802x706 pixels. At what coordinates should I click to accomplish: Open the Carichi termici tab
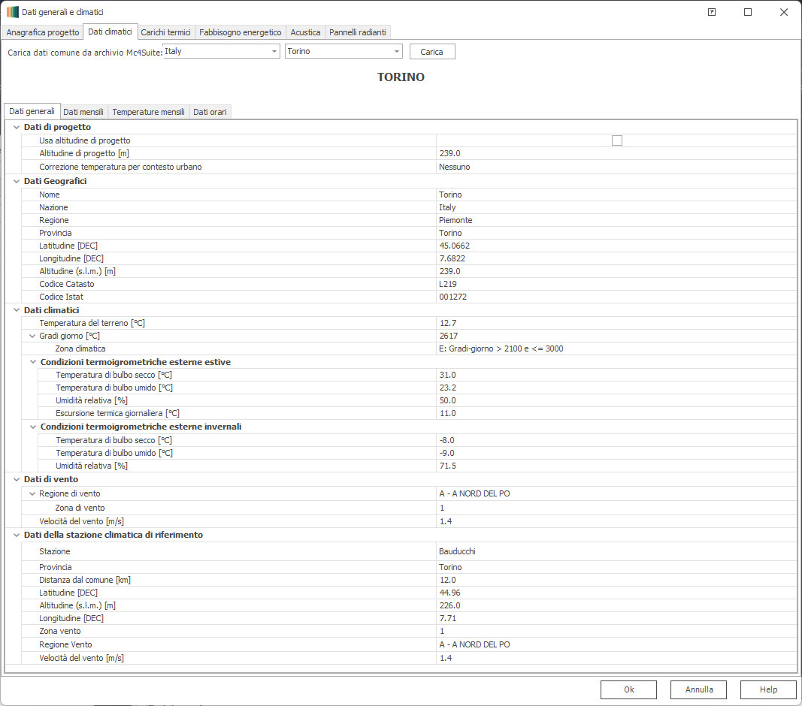click(x=166, y=32)
